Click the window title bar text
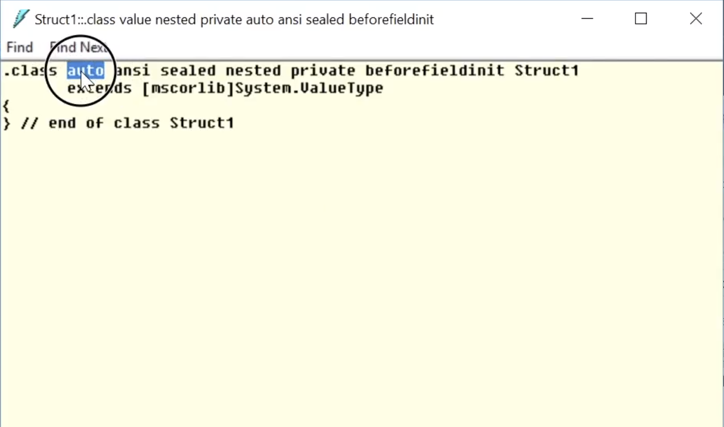724x427 pixels. [234, 19]
